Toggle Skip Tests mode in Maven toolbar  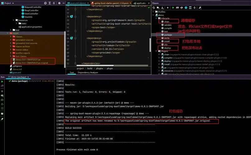[x=186, y=8]
